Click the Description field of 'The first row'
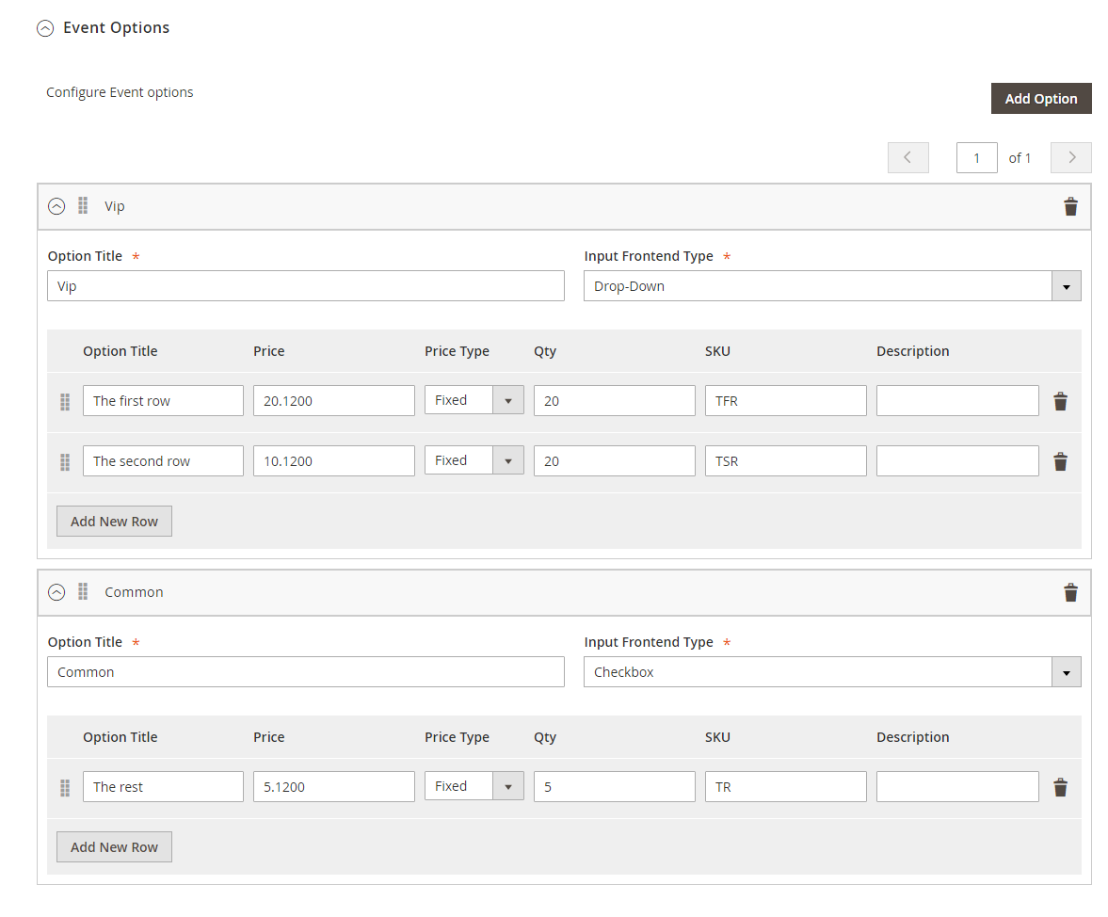This screenshot has width=1108, height=917. [x=957, y=400]
